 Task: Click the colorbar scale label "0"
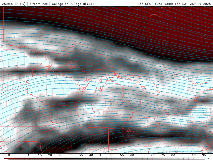tap(9, 155)
